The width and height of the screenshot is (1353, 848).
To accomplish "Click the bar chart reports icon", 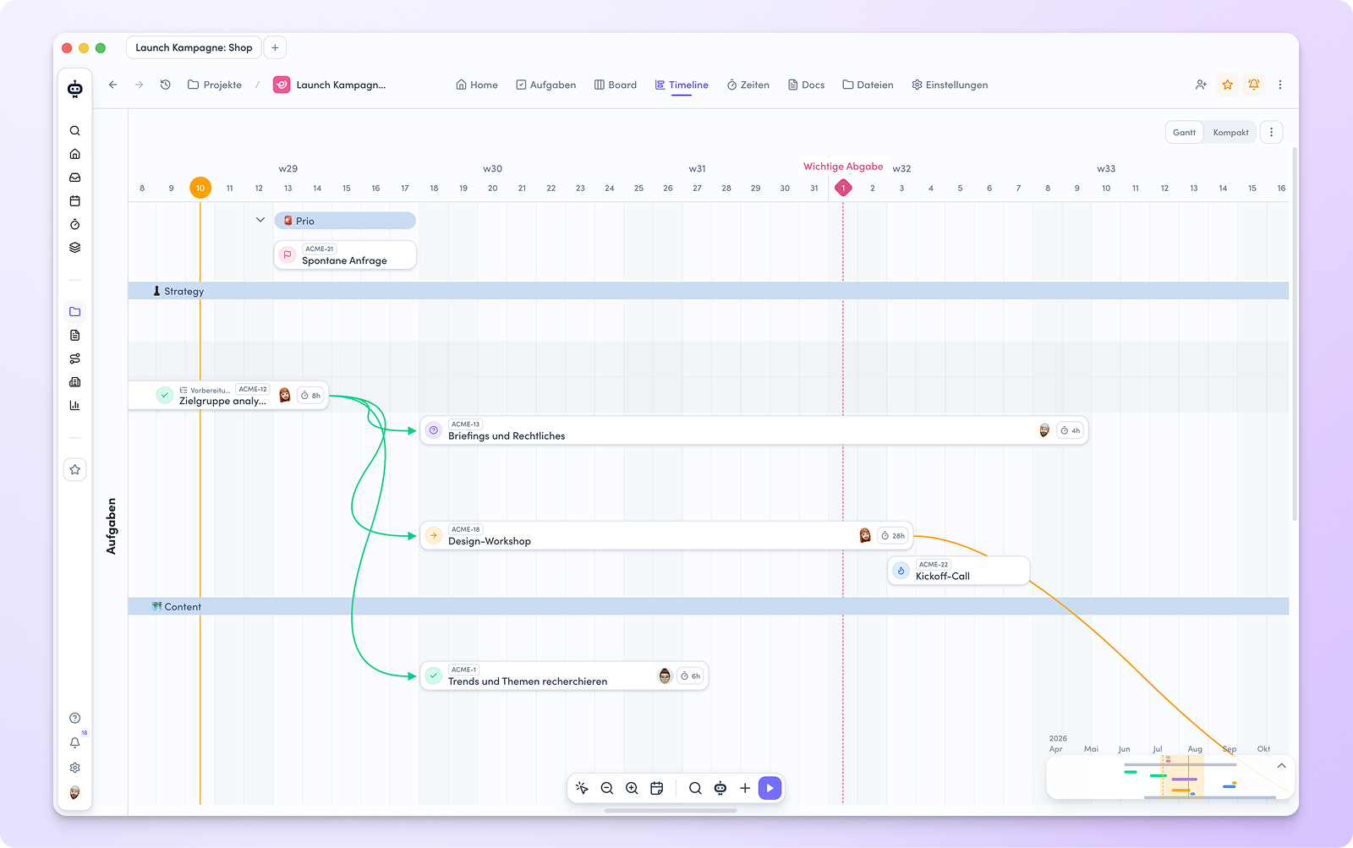I will click(75, 405).
